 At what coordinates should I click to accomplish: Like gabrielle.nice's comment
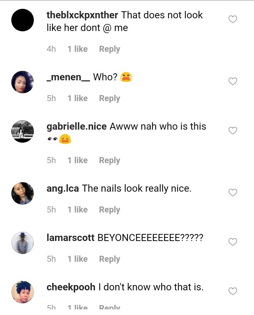233,131
